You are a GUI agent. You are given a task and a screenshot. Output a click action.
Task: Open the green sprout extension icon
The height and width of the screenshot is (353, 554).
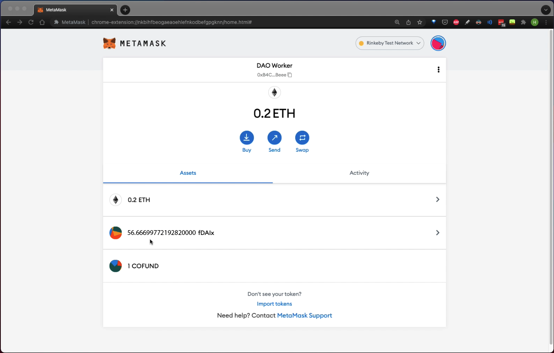pos(512,22)
